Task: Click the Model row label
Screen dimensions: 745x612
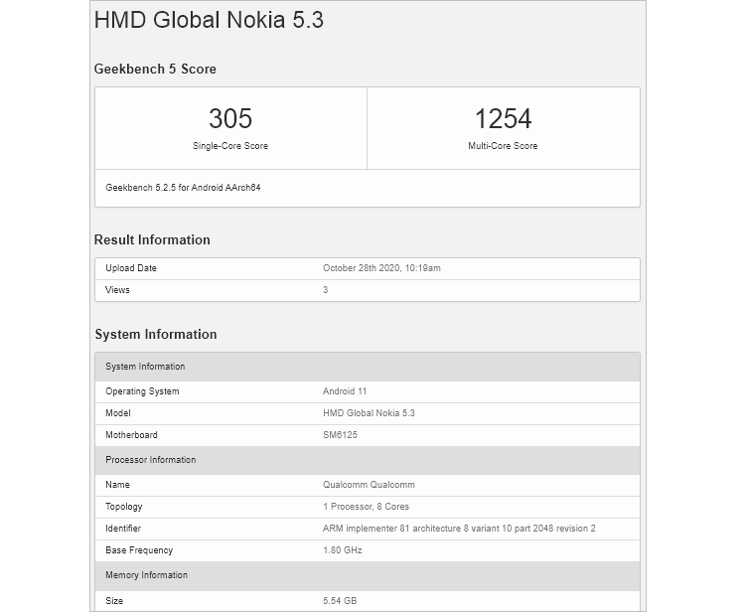Action: point(118,413)
